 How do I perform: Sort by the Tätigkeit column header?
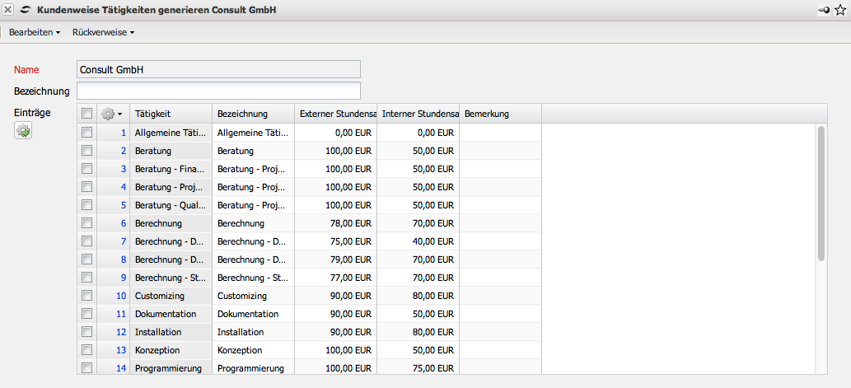pos(170,114)
